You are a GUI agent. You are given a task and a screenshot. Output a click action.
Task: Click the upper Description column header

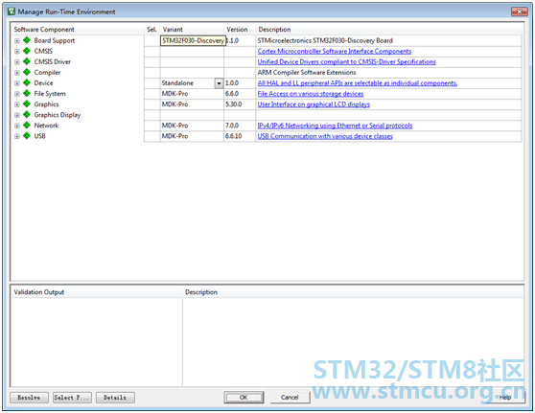pos(389,30)
